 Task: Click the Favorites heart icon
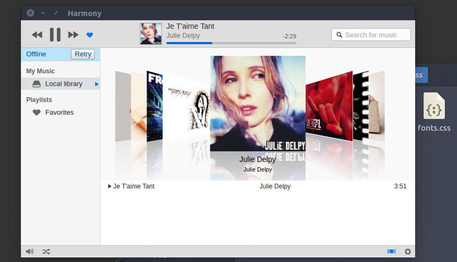[x=36, y=112]
